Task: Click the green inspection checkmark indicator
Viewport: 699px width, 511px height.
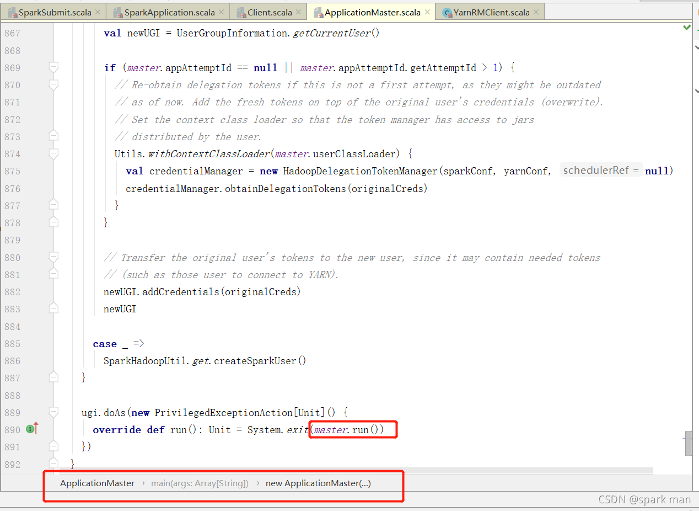Action: (687, 26)
